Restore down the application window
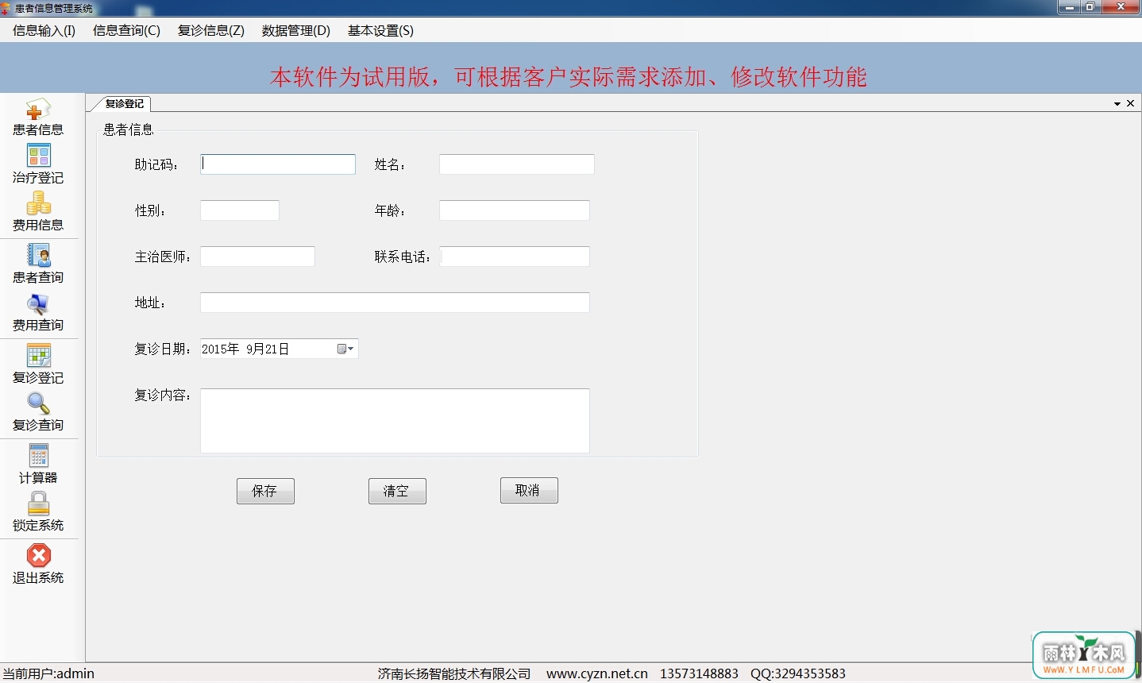The height and width of the screenshot is (683, 1142). [x=1090, y=7]
